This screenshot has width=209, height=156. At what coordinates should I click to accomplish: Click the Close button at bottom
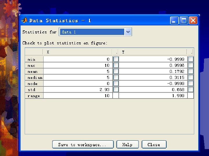click(x=154, y=144)
